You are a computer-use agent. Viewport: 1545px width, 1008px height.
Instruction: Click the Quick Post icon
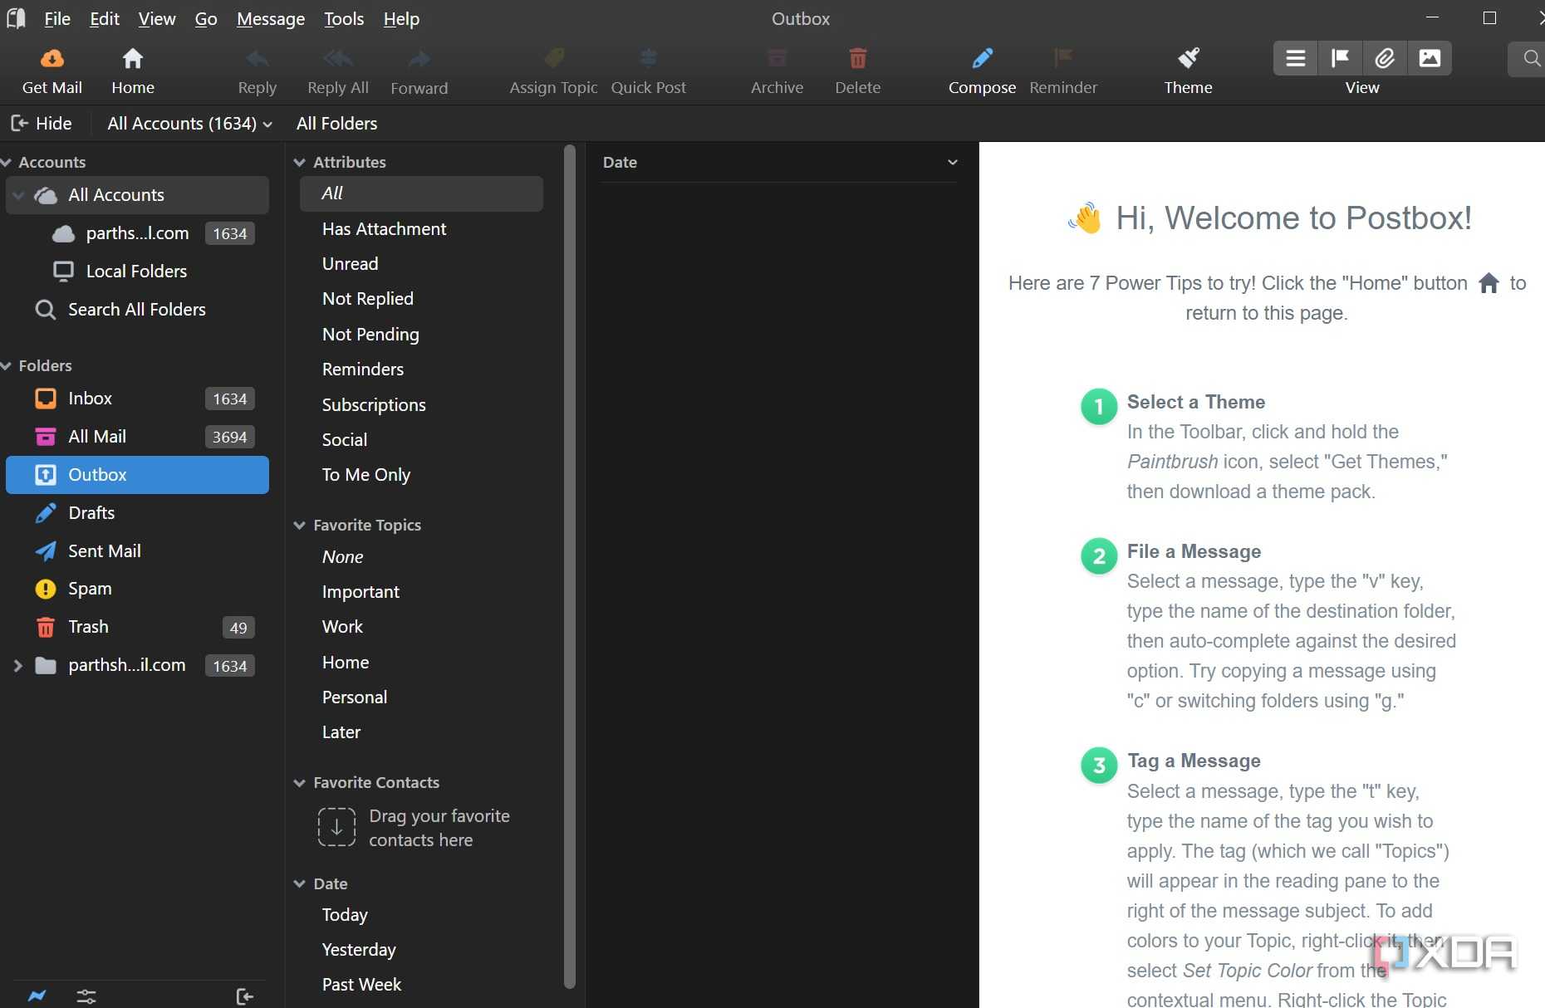click(x=649, y=58)
